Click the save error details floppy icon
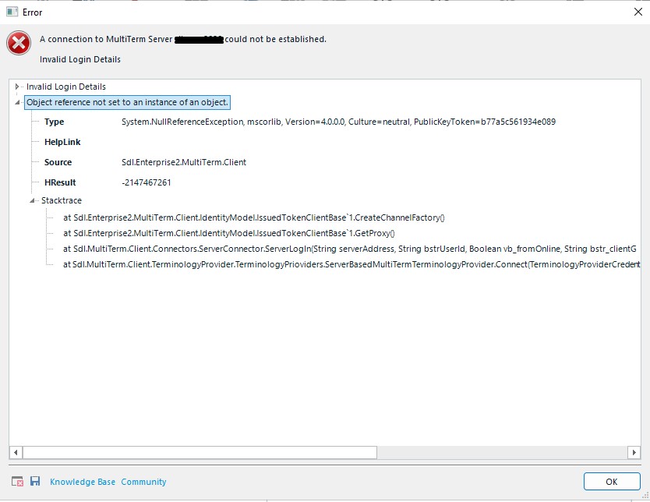 click(35, 482)
